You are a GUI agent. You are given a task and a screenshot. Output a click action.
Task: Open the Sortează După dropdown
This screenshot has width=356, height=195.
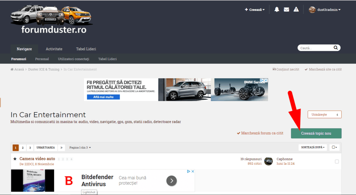tap(313, 147)
